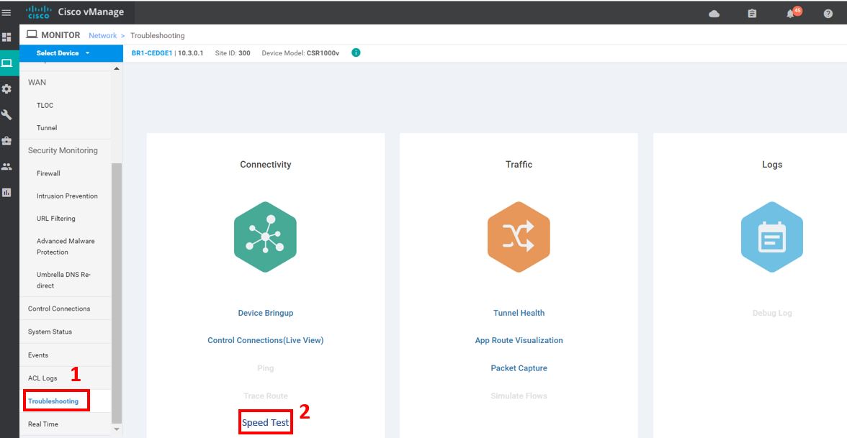Open the hamburger main menu
847x438 pixels.
pos(6,13)
